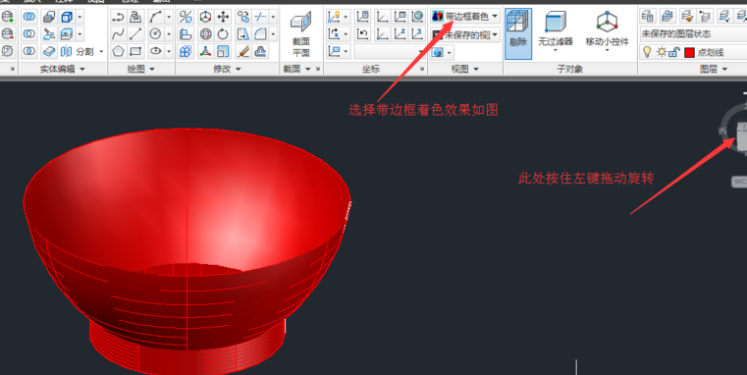Click the Ellipse draw tool

pos(155,50)
